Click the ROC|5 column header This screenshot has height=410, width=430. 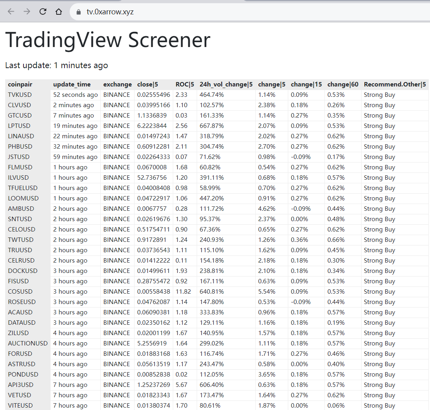(185, 84)
